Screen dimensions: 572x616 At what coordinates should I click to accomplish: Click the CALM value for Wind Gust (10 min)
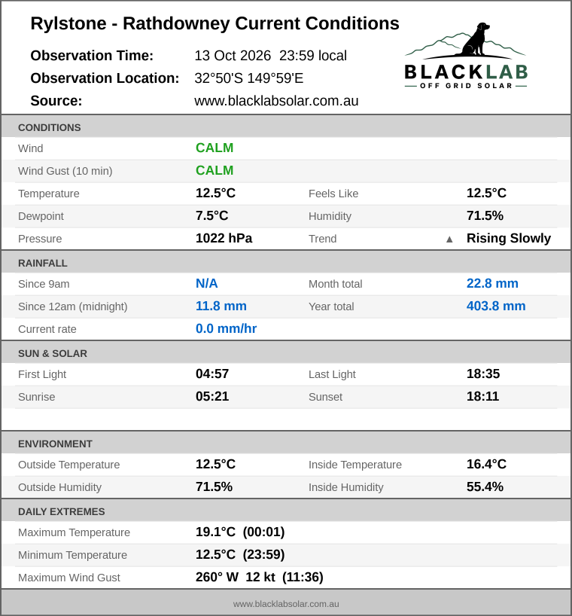tap(214, 170)
